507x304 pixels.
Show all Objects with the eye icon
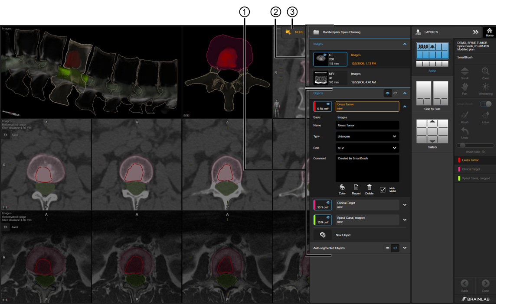point(387,93)
